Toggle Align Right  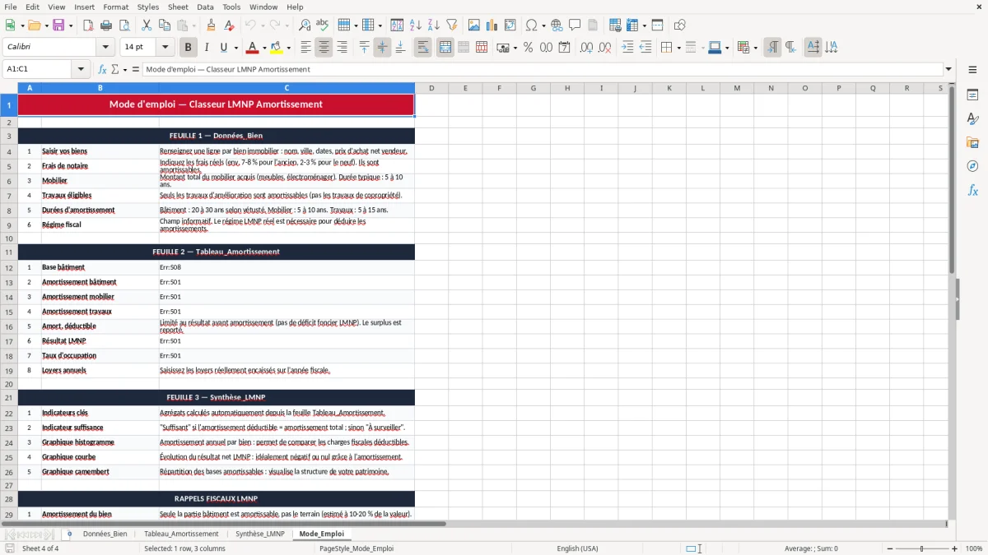(x=343, y=48)
